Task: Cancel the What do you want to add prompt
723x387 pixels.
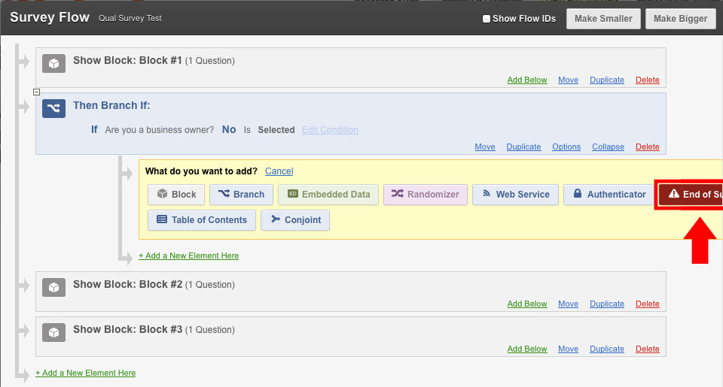Action: coord(279,171)
